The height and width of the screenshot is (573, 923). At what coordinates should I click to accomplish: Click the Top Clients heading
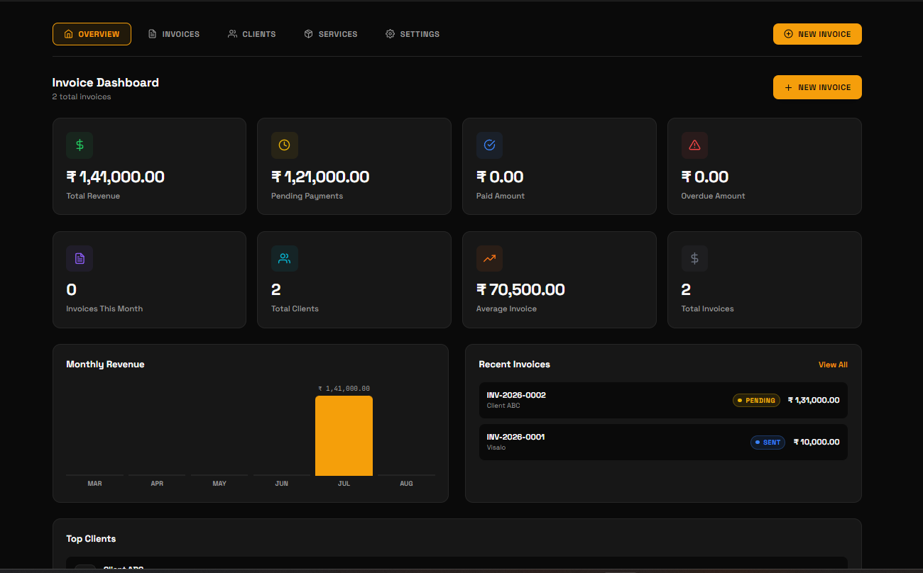(x=91, y=539)
